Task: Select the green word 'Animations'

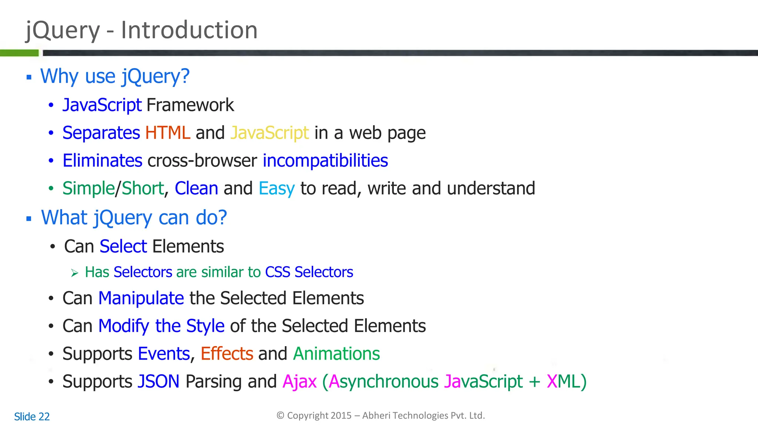Action: point(336,354)
